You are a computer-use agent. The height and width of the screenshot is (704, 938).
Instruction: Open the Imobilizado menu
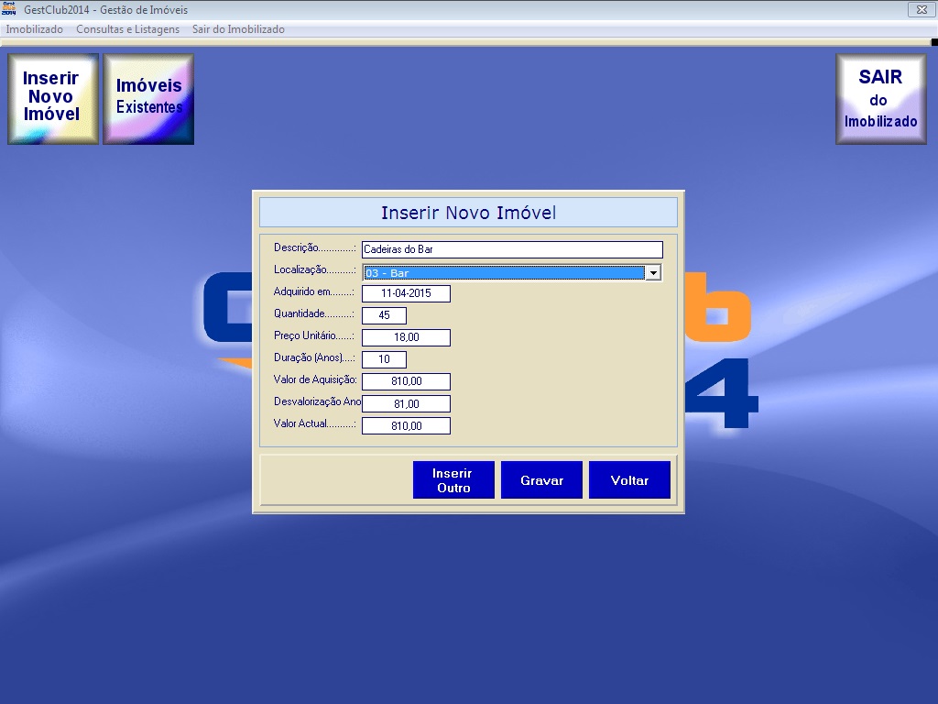35,29
